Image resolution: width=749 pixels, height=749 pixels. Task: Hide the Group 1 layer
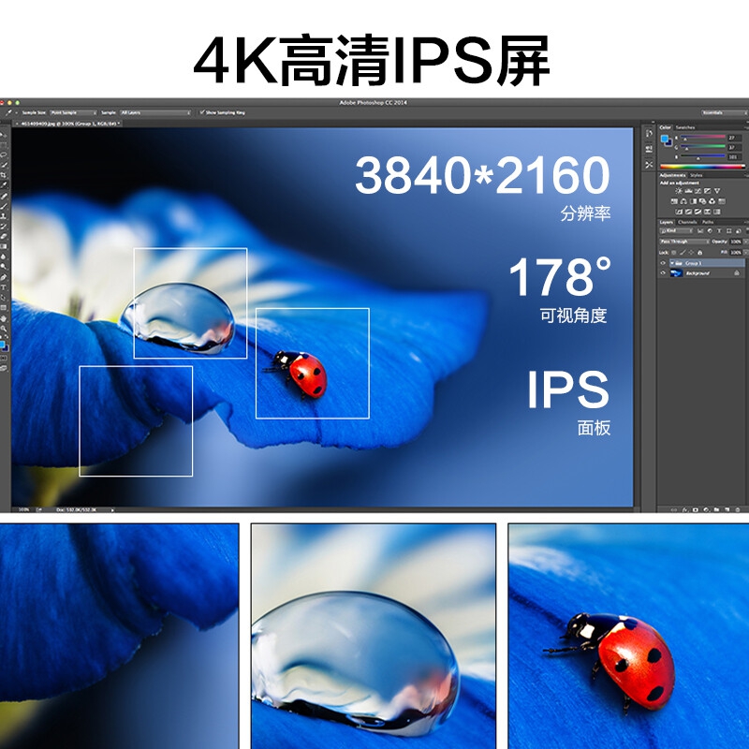[663, 263]
